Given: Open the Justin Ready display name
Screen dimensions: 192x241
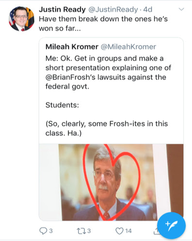Looking at the screenshot, I should click(x=62, y=10).
